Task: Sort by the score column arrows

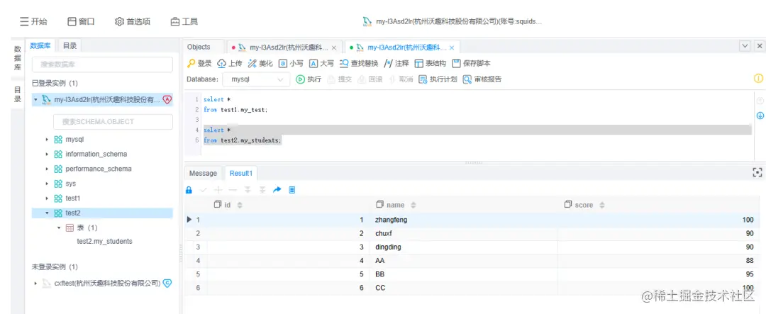Action: (602, 206)
